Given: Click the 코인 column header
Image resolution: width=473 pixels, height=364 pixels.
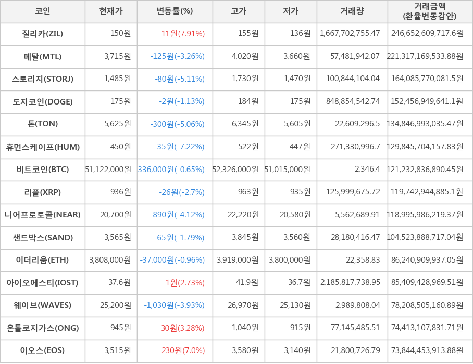Looking at the screenshot, I should [x=43, y=11].
